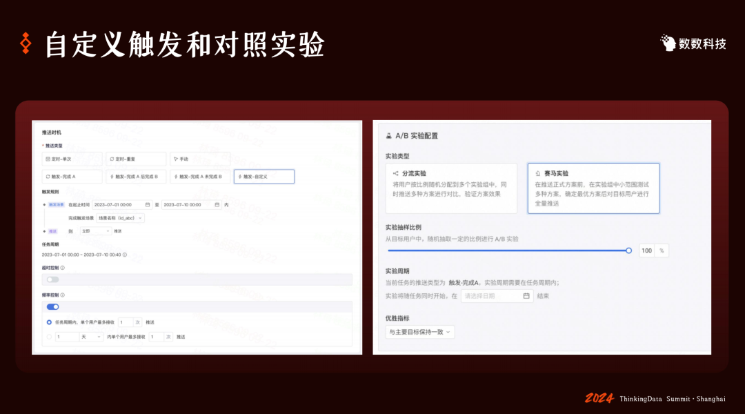Select the 触发-完成 A push type
The width and height of the screenshot is (745, 414).
[72, 177]
